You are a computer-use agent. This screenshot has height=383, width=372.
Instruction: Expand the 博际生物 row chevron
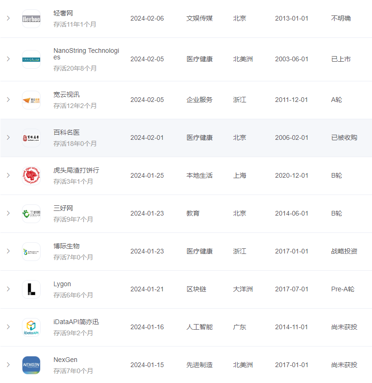tap(8, 251)
